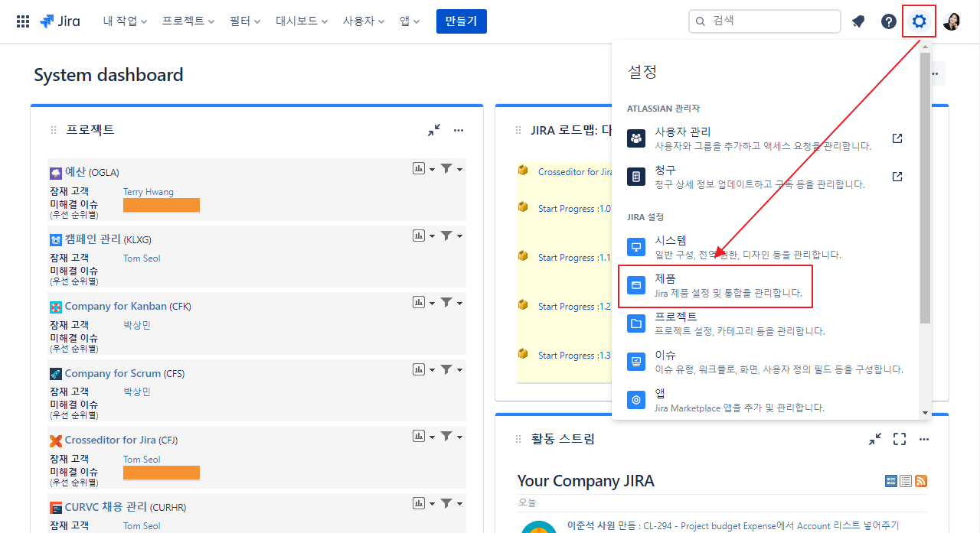Maximize the 활동 스트림 gadget to fullscreen
Viewport: 980px width, 533px height.
coord(900,439)
